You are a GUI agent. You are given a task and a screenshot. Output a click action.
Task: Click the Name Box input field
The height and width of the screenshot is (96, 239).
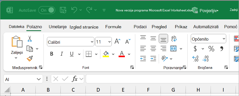tap(23, 79)
